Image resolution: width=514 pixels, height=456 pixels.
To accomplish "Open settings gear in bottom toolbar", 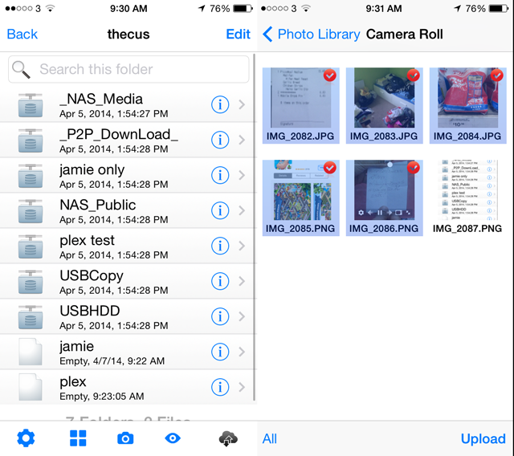I will tap(27, 438).
